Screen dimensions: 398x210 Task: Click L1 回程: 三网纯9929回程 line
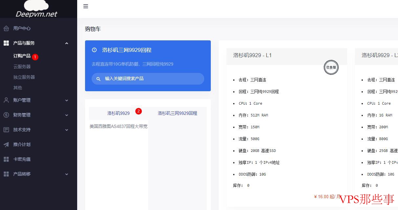(259, 92)
